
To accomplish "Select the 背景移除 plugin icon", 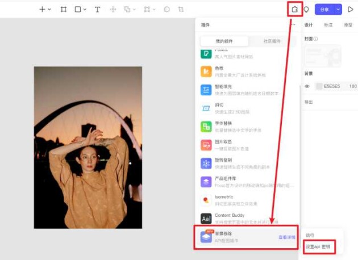I will point(206,237).
